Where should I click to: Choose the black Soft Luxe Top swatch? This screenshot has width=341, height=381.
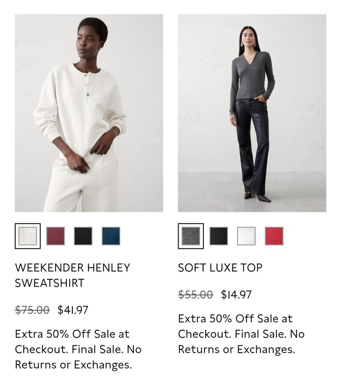(x=219, y=236)
